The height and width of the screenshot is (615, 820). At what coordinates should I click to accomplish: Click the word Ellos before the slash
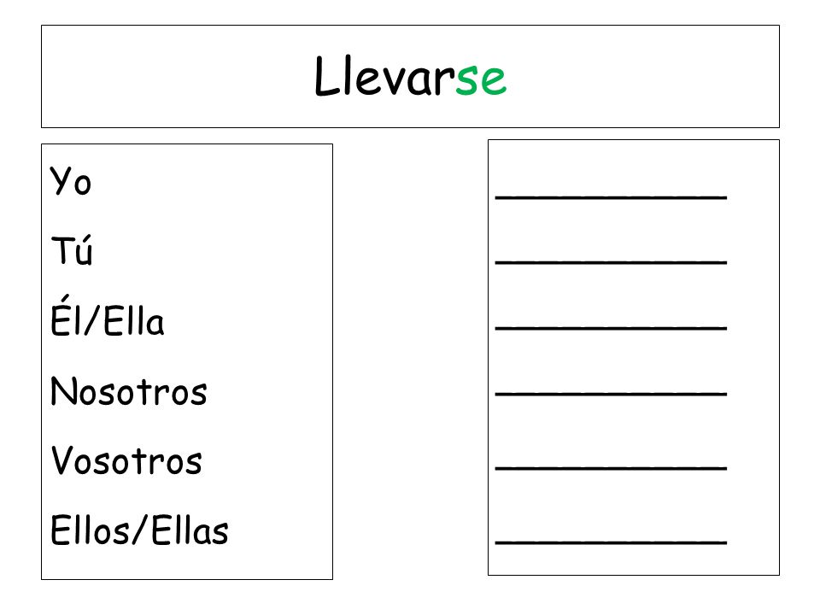(x=90, y=530)
